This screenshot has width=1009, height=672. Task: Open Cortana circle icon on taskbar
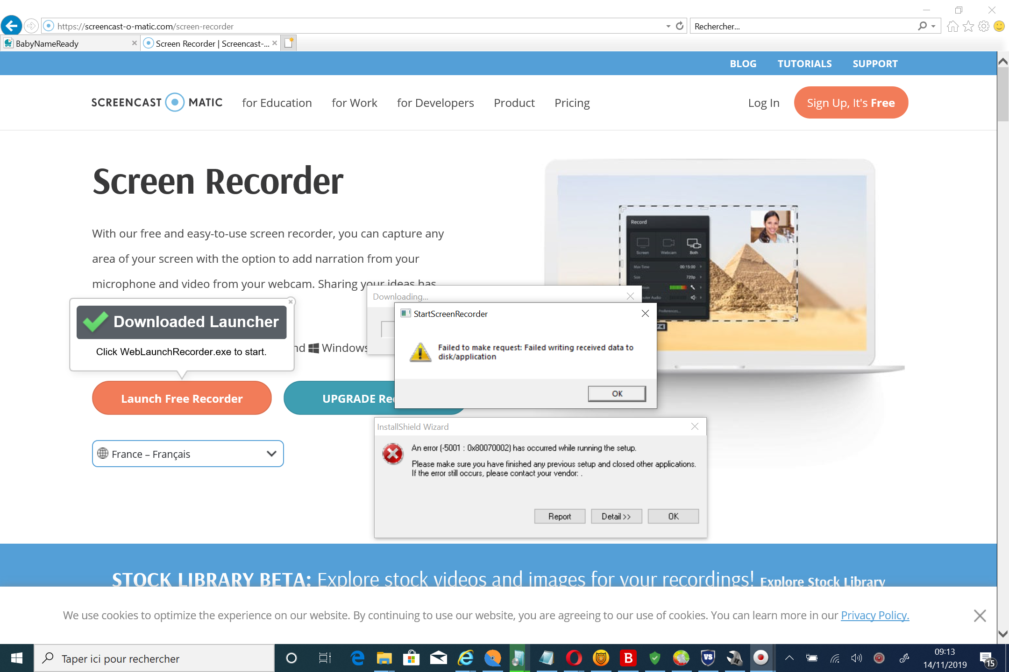coord(291,658)
